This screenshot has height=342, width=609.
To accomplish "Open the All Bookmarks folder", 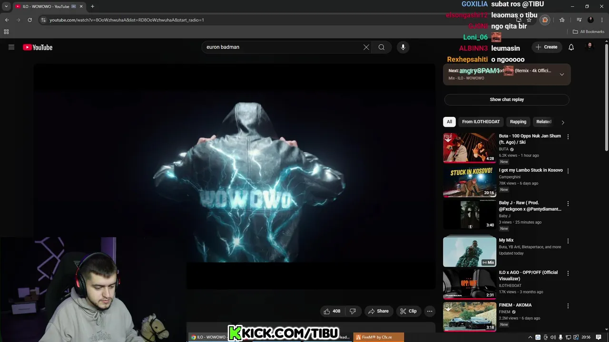I will [589, 32].
